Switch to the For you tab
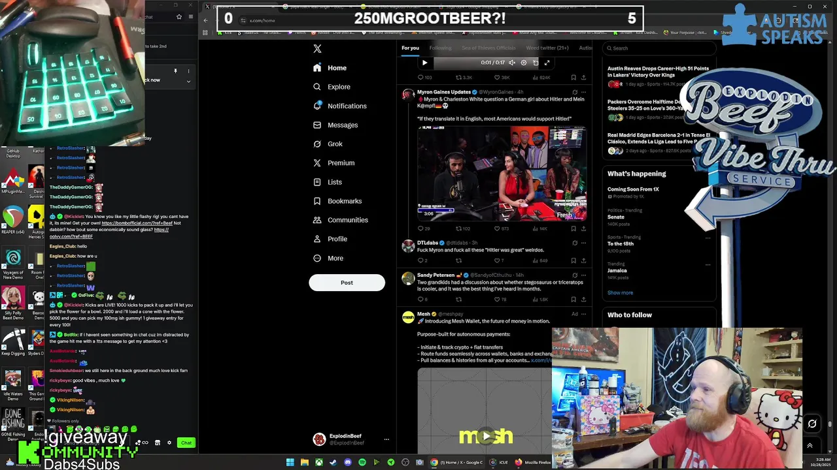 410,48
